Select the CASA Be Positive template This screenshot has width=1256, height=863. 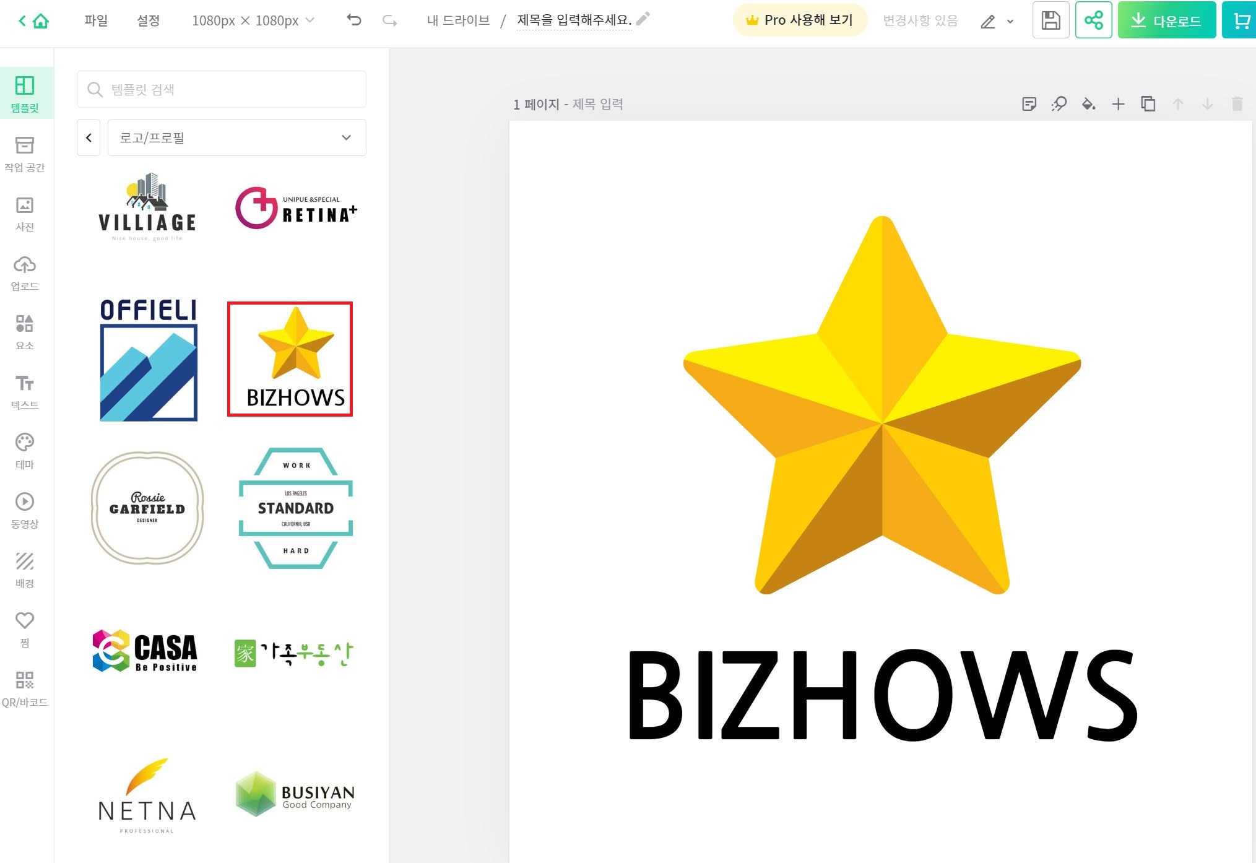tap(145, 651)
